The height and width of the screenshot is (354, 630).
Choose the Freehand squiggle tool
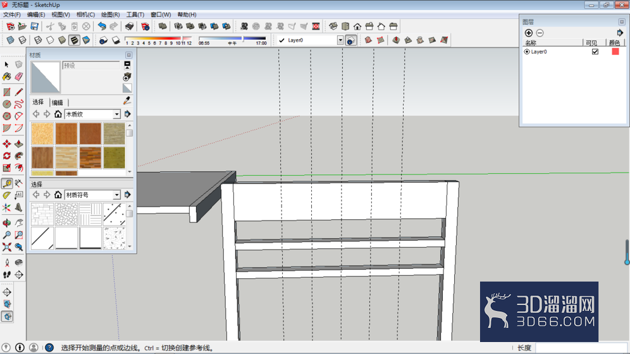19,104
